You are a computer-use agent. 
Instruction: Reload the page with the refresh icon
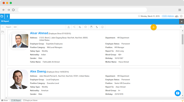(13, 10)
